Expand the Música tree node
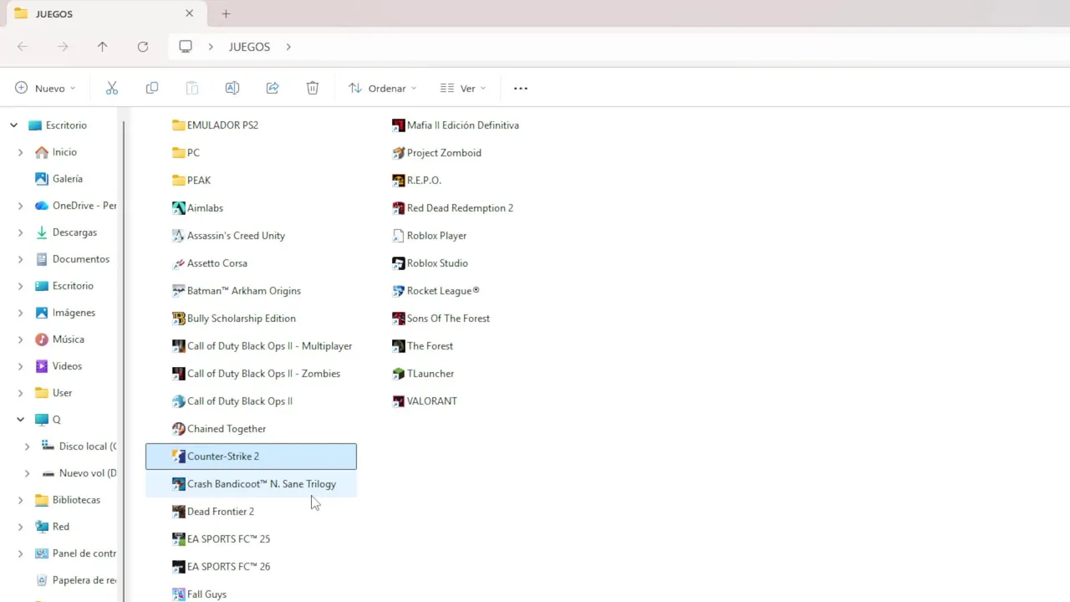The height and width of the screenshot is (602, 1070). (20, 339)
